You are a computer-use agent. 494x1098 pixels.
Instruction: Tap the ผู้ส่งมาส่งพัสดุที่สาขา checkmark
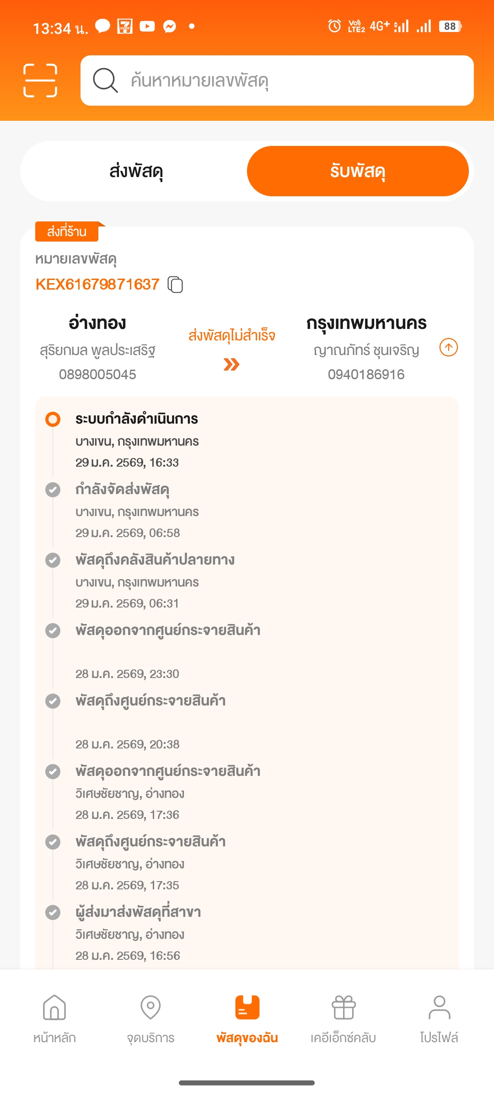(53, 912)
